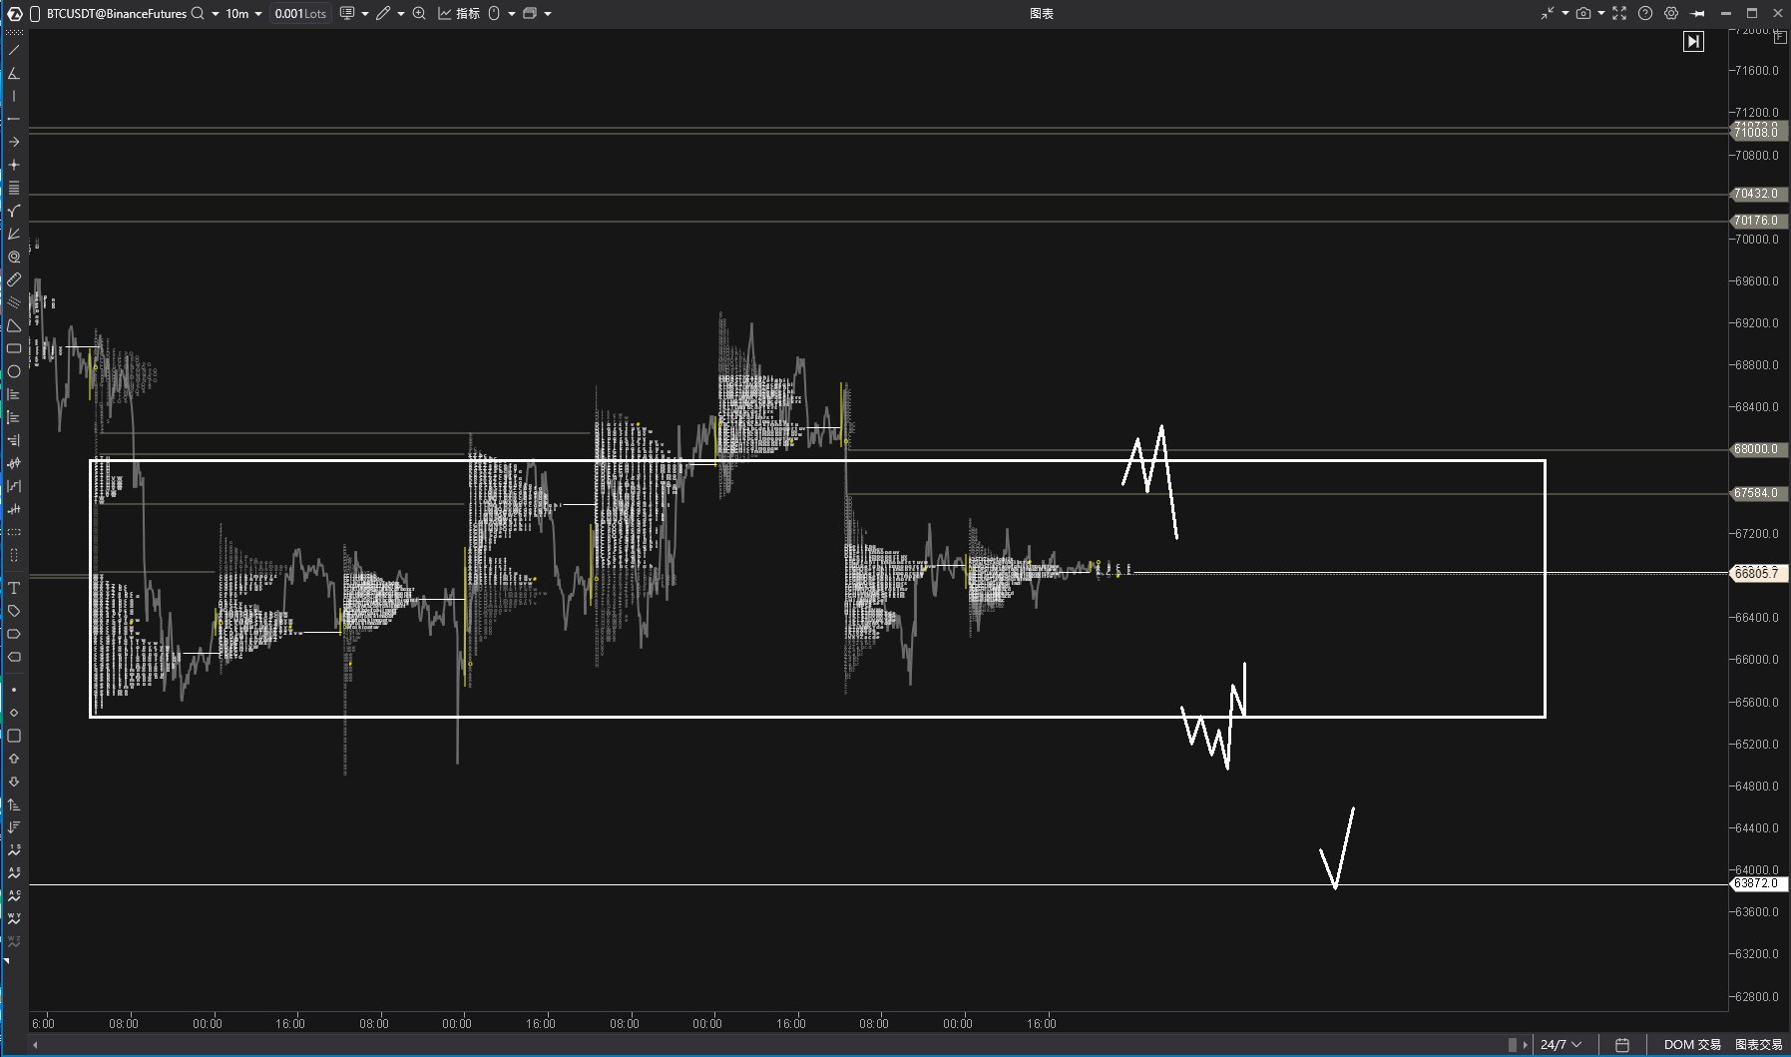Jump to latest bar with skip button

pos(1693,41)
